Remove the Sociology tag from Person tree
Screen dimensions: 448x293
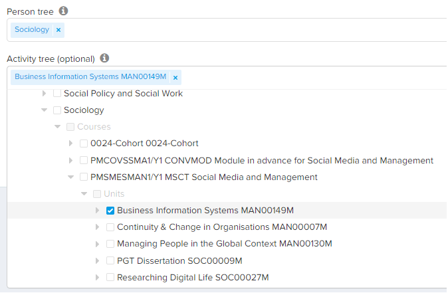point(58,30)
